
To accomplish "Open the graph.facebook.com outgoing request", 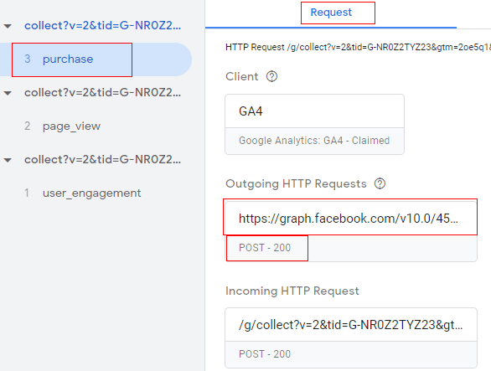I will tap(351, 219).
